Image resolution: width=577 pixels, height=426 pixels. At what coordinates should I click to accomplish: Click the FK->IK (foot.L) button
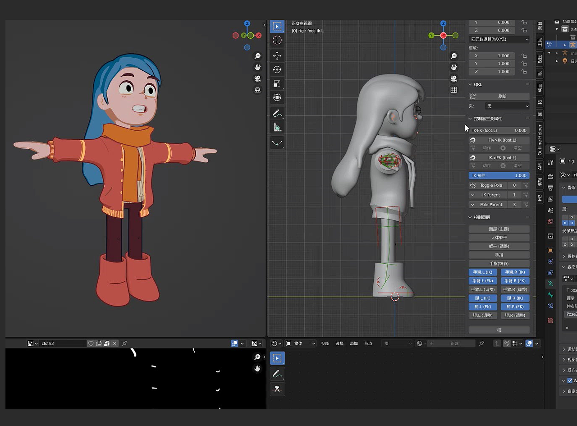pyautogui.click(x=499, y=140)
